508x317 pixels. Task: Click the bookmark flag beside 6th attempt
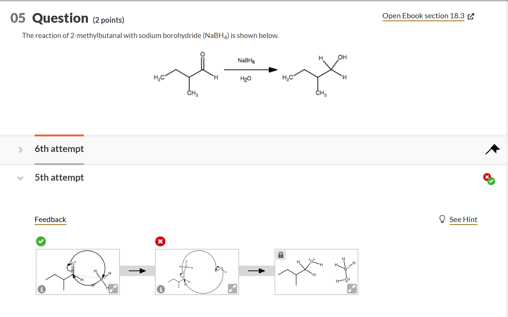(492, 149)
